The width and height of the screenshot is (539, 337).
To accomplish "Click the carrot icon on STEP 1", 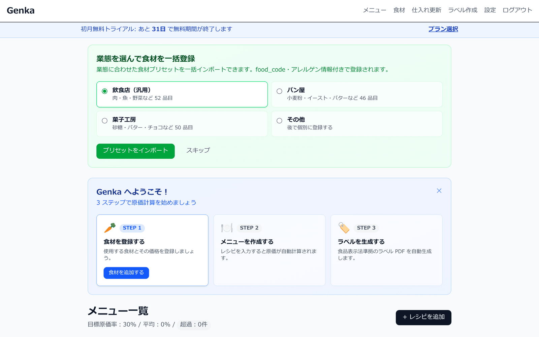I will (x=109, y=228).
